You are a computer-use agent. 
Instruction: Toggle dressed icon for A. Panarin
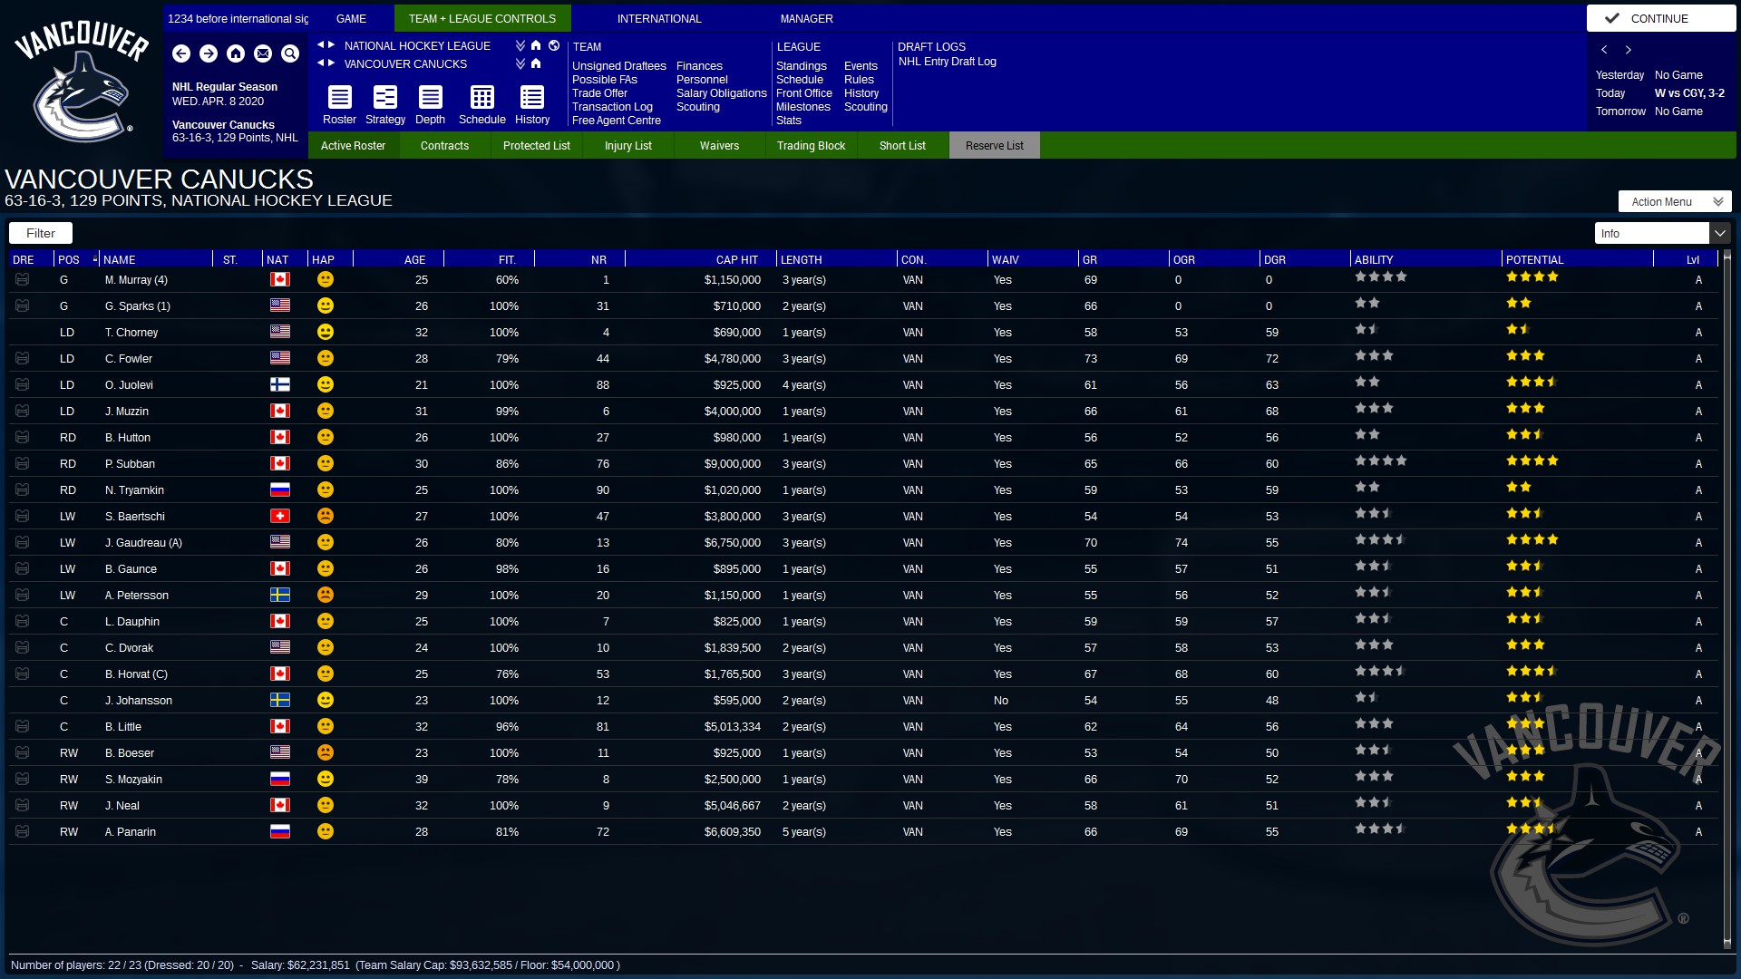coord(23,832)
